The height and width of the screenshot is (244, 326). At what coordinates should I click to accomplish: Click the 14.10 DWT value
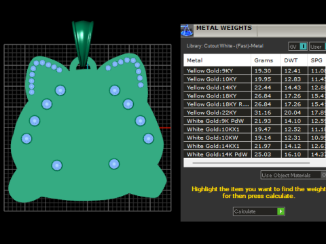(293, 121)
